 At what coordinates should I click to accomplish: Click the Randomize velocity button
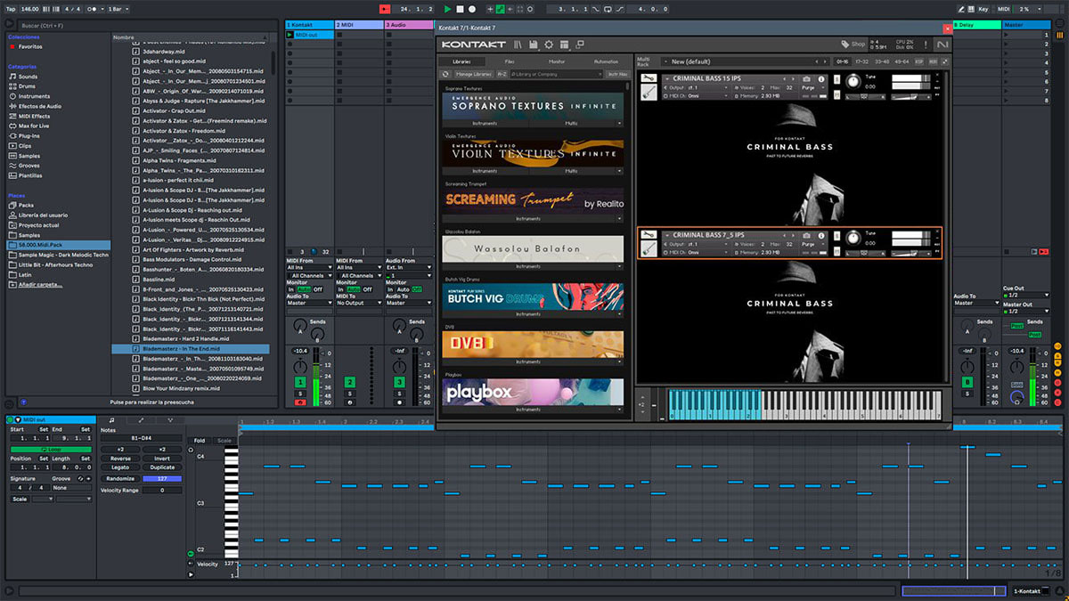(120, 479)
